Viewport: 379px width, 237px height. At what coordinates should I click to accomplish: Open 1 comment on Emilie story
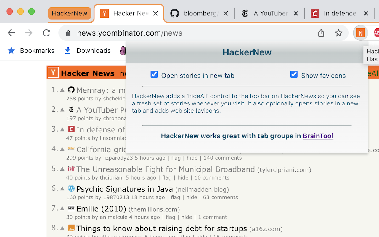tap(213, 217)
